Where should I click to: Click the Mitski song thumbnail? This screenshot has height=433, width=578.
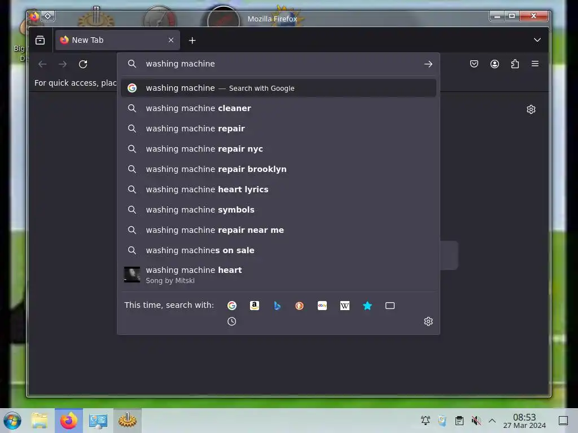(x=132, y=275)
